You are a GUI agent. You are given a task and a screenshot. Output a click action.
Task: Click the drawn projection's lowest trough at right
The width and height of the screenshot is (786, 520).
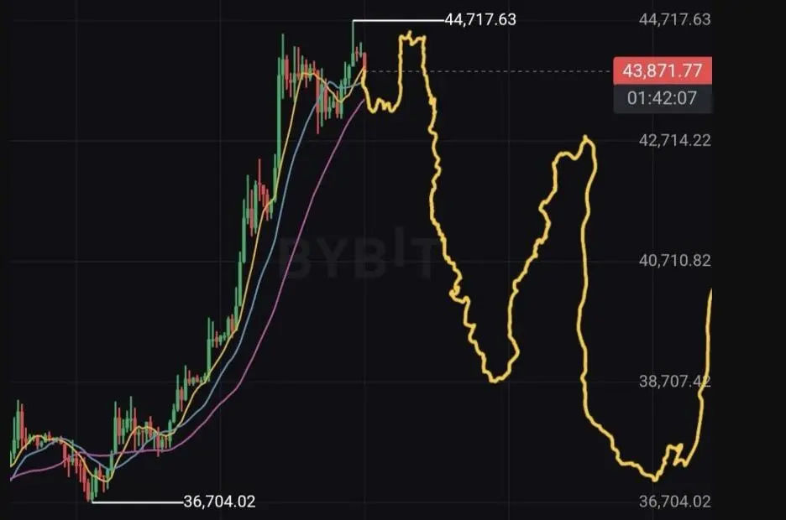[x=654, y=477]
